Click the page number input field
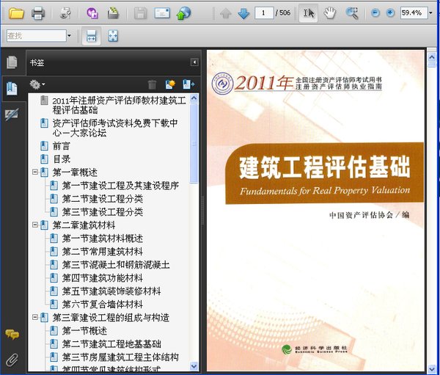 (264, 13)
